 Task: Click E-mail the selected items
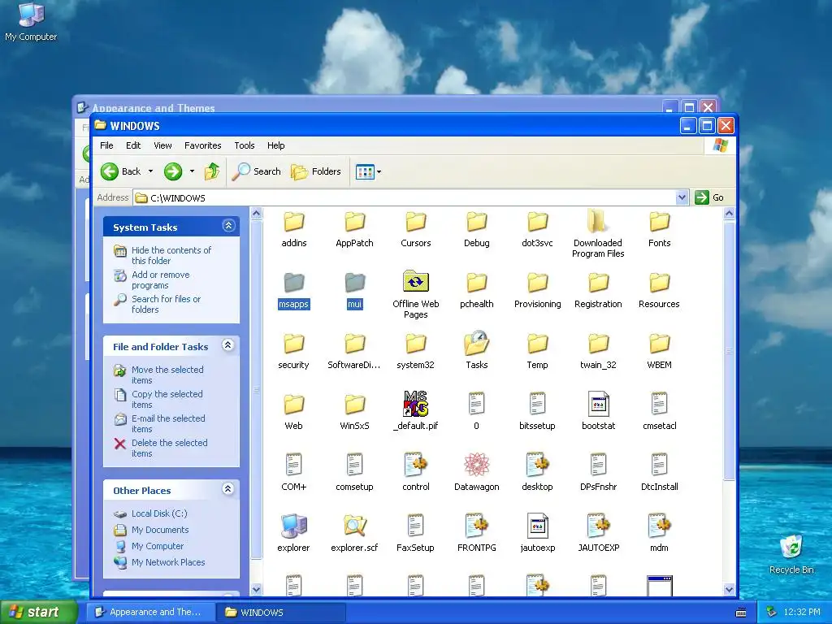(x=168, y=423)
